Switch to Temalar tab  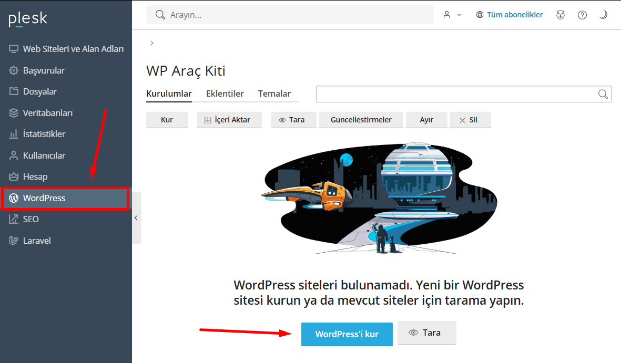[x=274, y=94]
